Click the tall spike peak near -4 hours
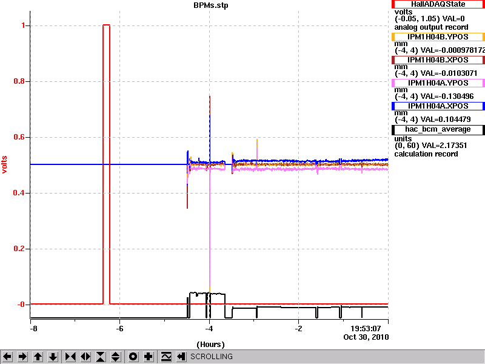 210,96
